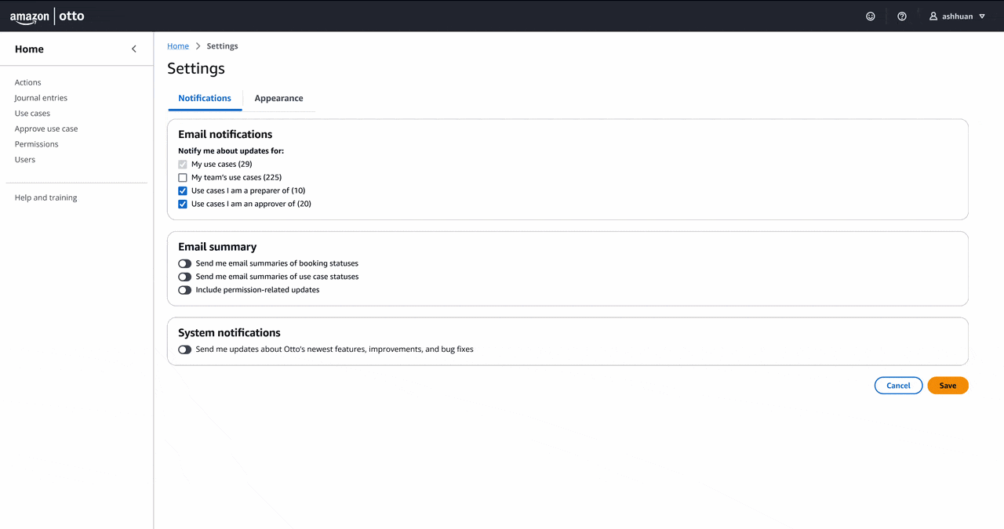Open the smiley feedback icon
Image resolution: width=1004 pixels, height=529 pixels.
(x=871, y=16)
